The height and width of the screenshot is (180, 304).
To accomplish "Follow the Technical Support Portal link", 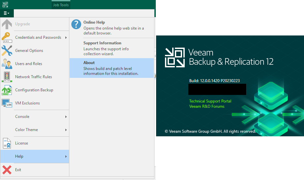I will tap(210, 101).
